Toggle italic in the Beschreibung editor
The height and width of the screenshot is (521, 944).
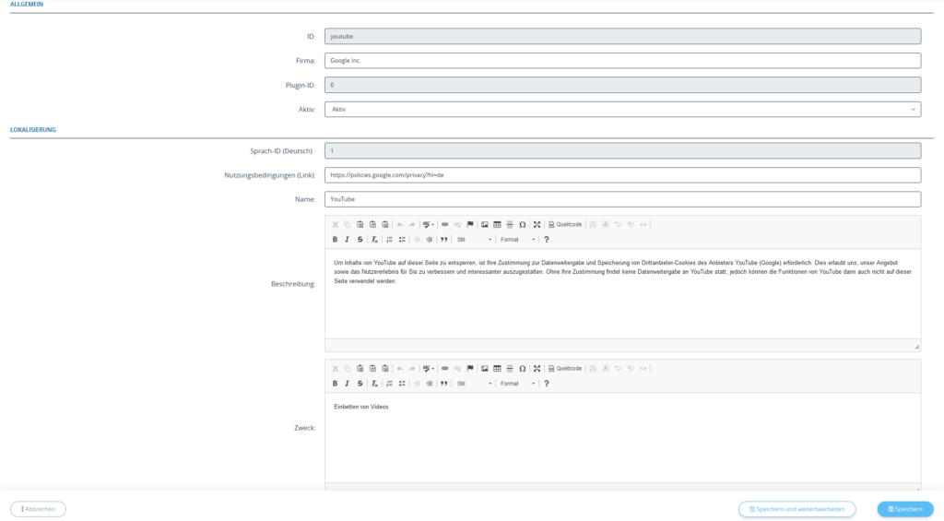347,240
